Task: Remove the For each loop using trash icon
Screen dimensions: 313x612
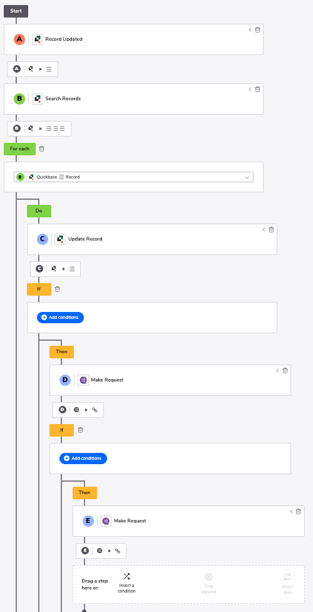Action: click(42, 148)
